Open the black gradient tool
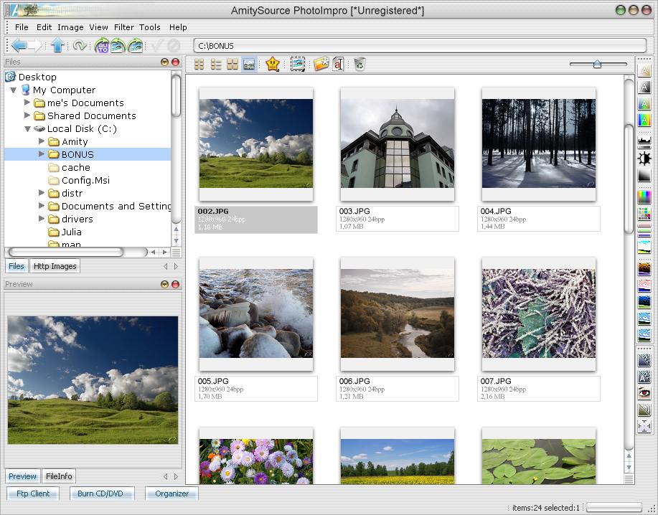 point(644,175)
